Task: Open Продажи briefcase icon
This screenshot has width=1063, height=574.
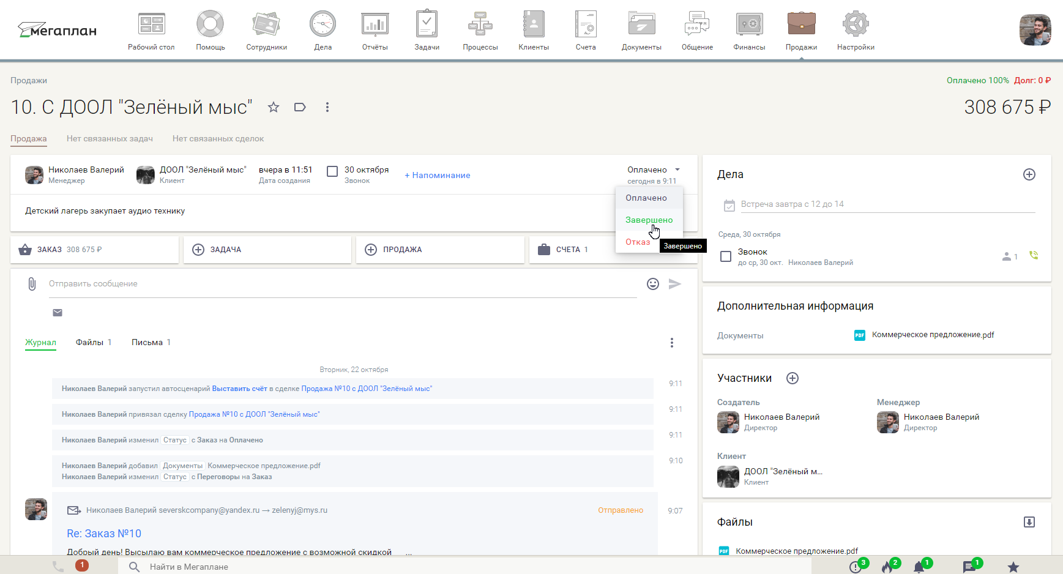Action: (x=801, y=24)
